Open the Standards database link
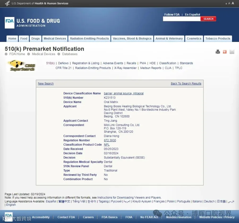239x223 pixels. 186,63
